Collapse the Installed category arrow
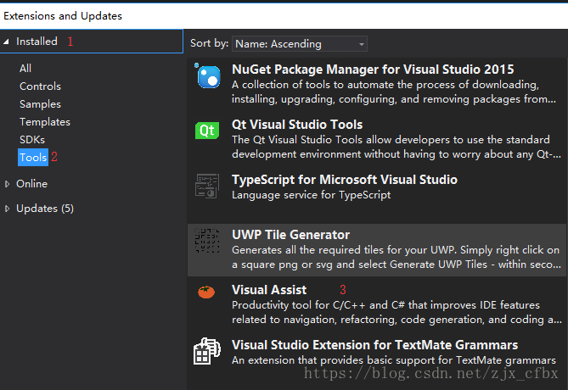 coord(6,42)
